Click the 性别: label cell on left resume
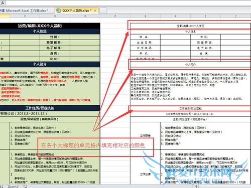The image size is (251, 188). point(55,37)
